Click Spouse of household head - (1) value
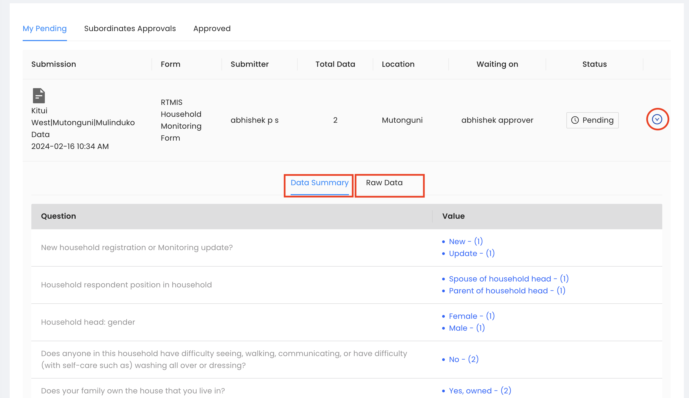The height and width of the screenshot is (398, 689). [509, 279]
